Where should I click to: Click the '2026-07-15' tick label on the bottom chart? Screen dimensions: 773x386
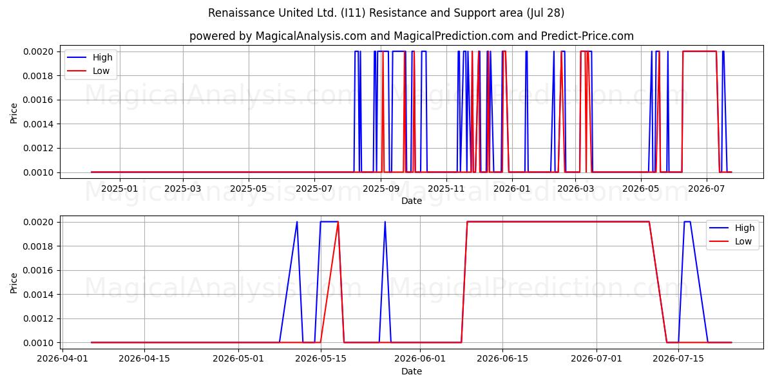click(x=678, y=359)
